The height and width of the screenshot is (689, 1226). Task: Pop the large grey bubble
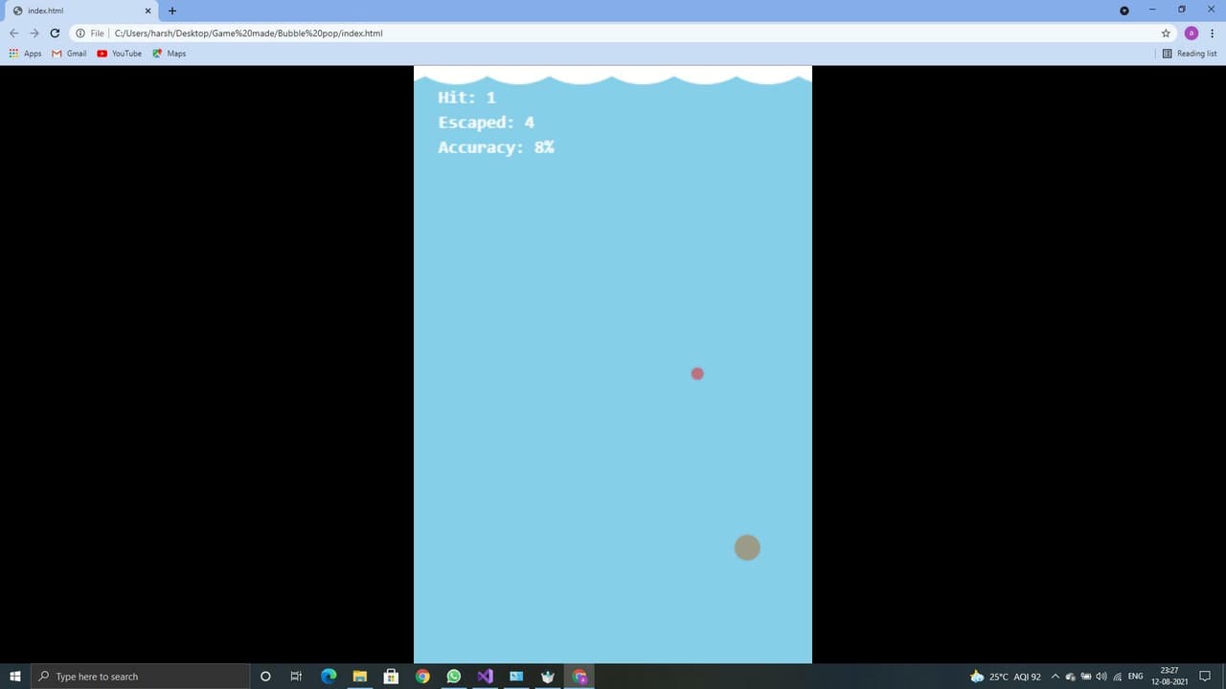pos(747,547)
